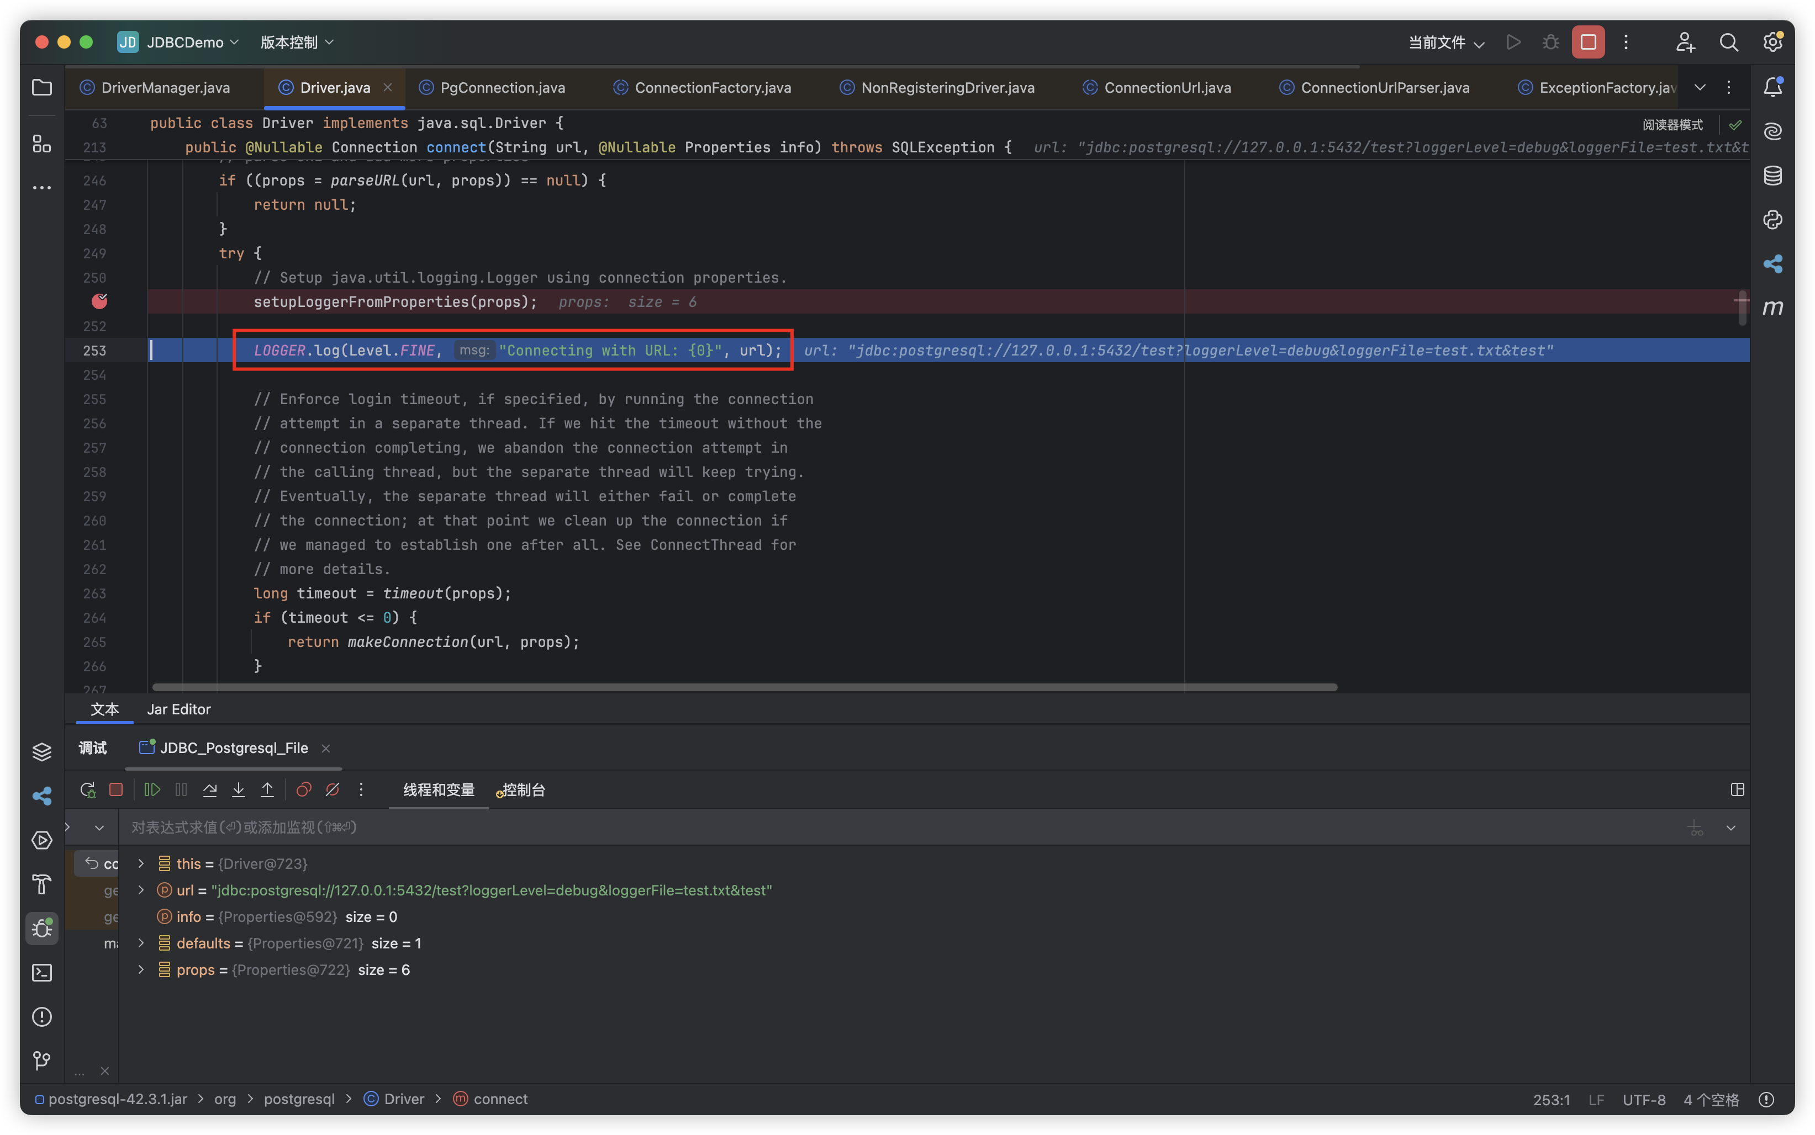Select Threads and Variables debugger tab
This screenshot has width=1815, height=1135.
point(439,789)
